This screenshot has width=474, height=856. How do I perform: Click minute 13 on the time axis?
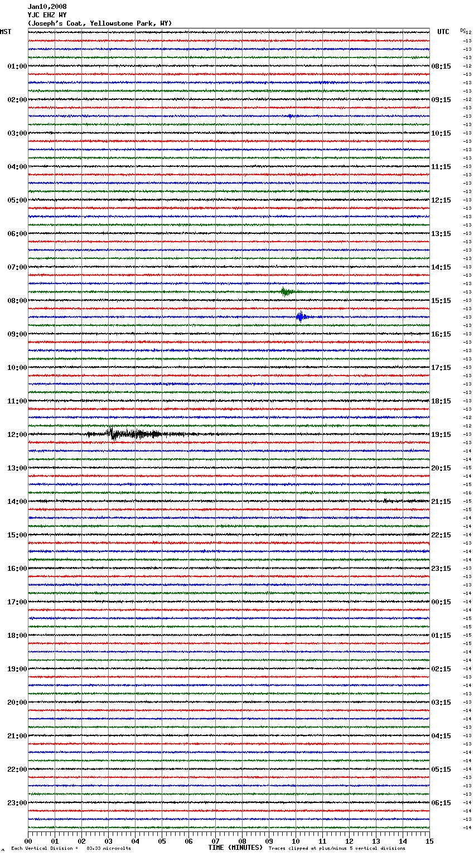coord(376,841)
